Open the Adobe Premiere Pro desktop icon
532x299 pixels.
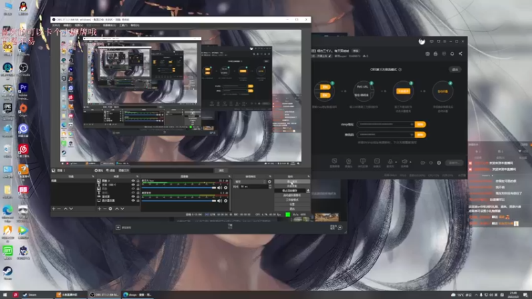(x=23, y=88)
